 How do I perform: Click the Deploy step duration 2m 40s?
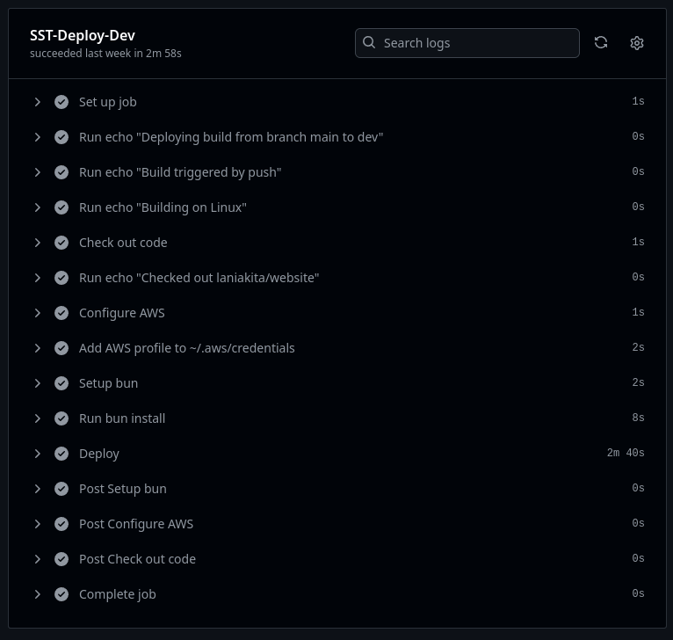626,453
